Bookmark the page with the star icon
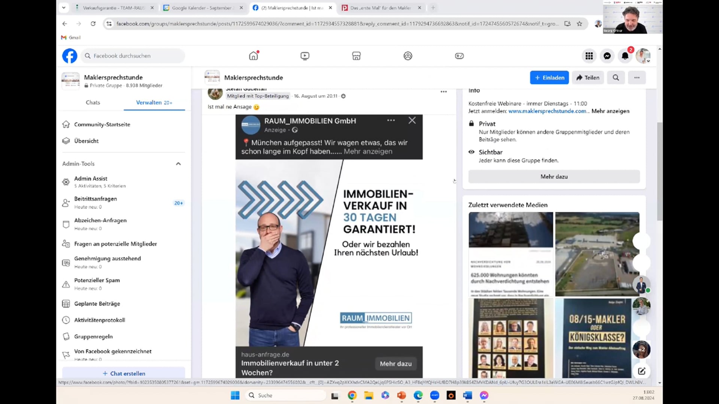The width and height of the screenshot is (719, 404). point(579,24)
